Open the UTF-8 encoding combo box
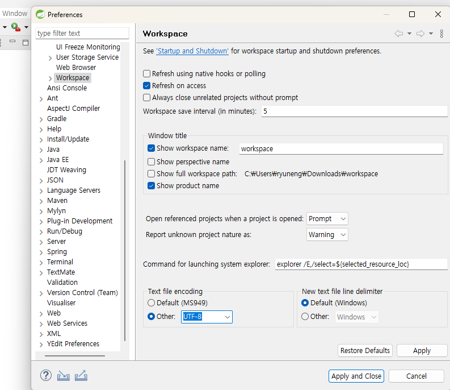Viewport: 450px width, 390px height. click(x=207, y=317)
